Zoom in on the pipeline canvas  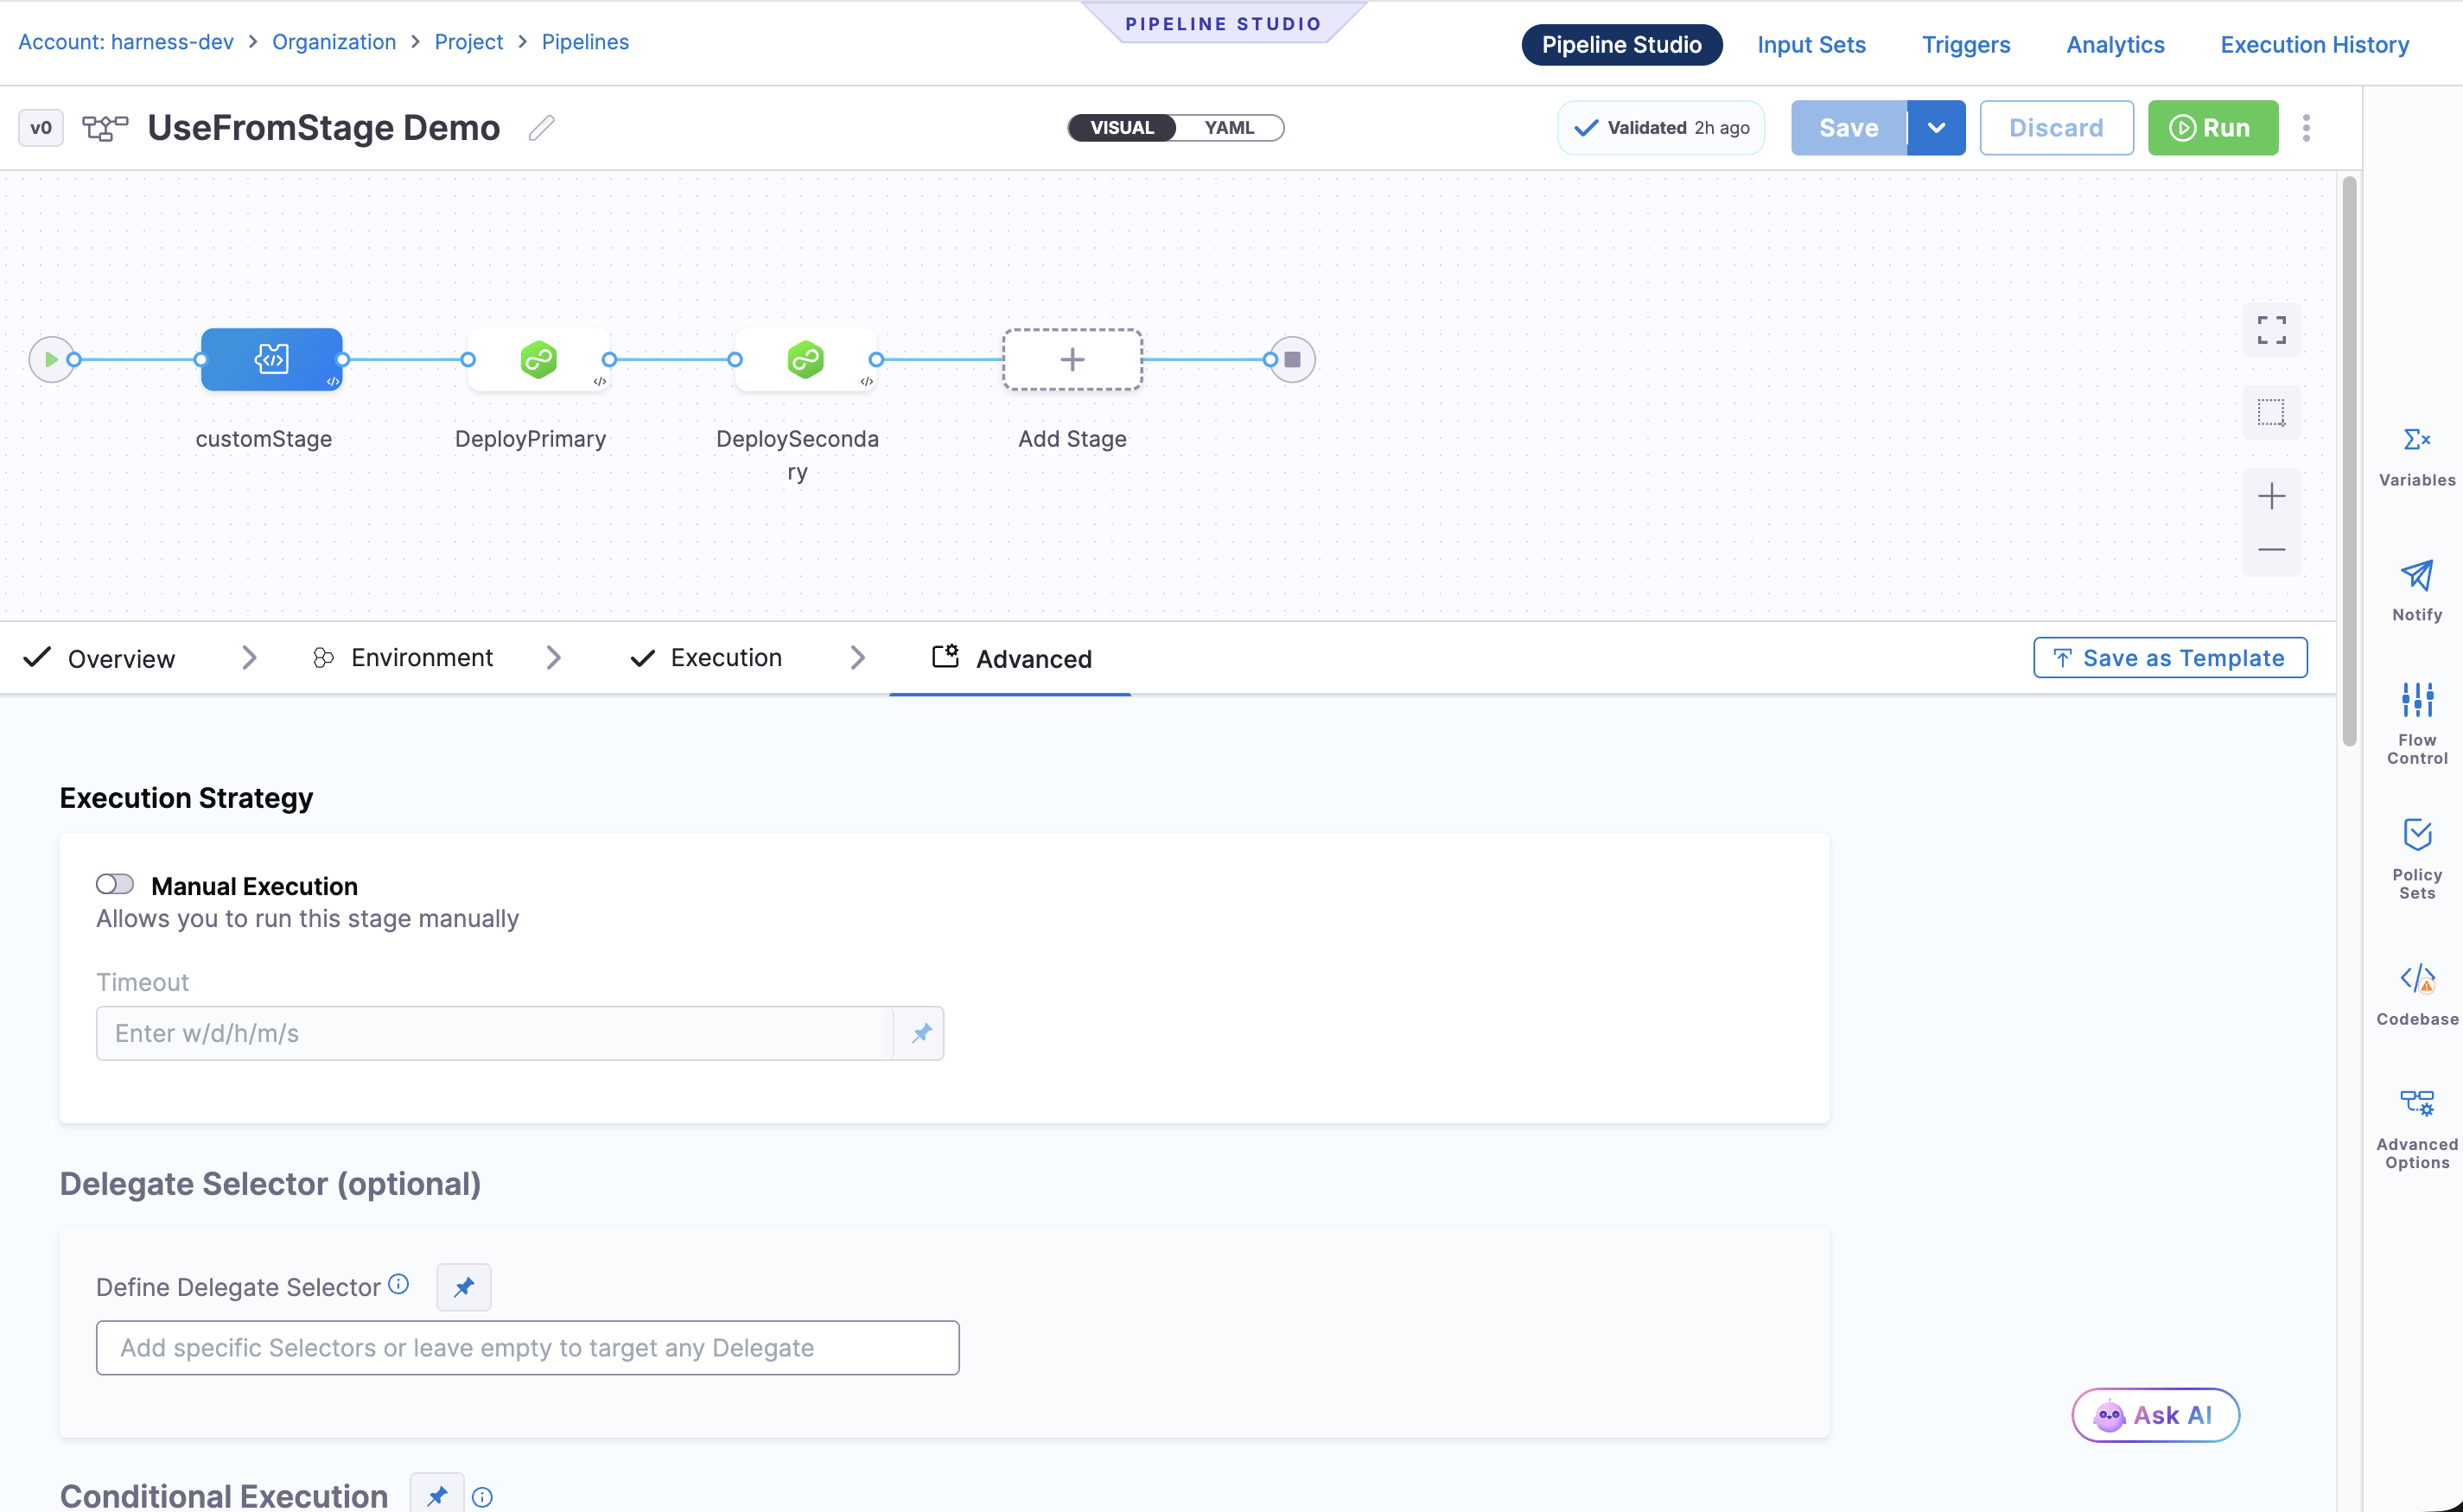(x=2271, y=496)
